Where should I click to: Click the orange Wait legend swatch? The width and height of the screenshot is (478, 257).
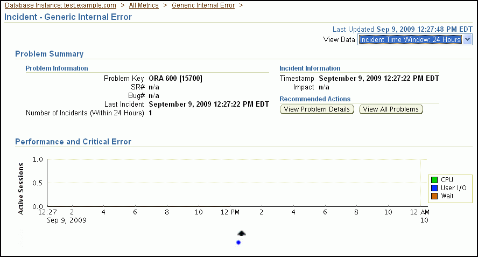[434, 196]
